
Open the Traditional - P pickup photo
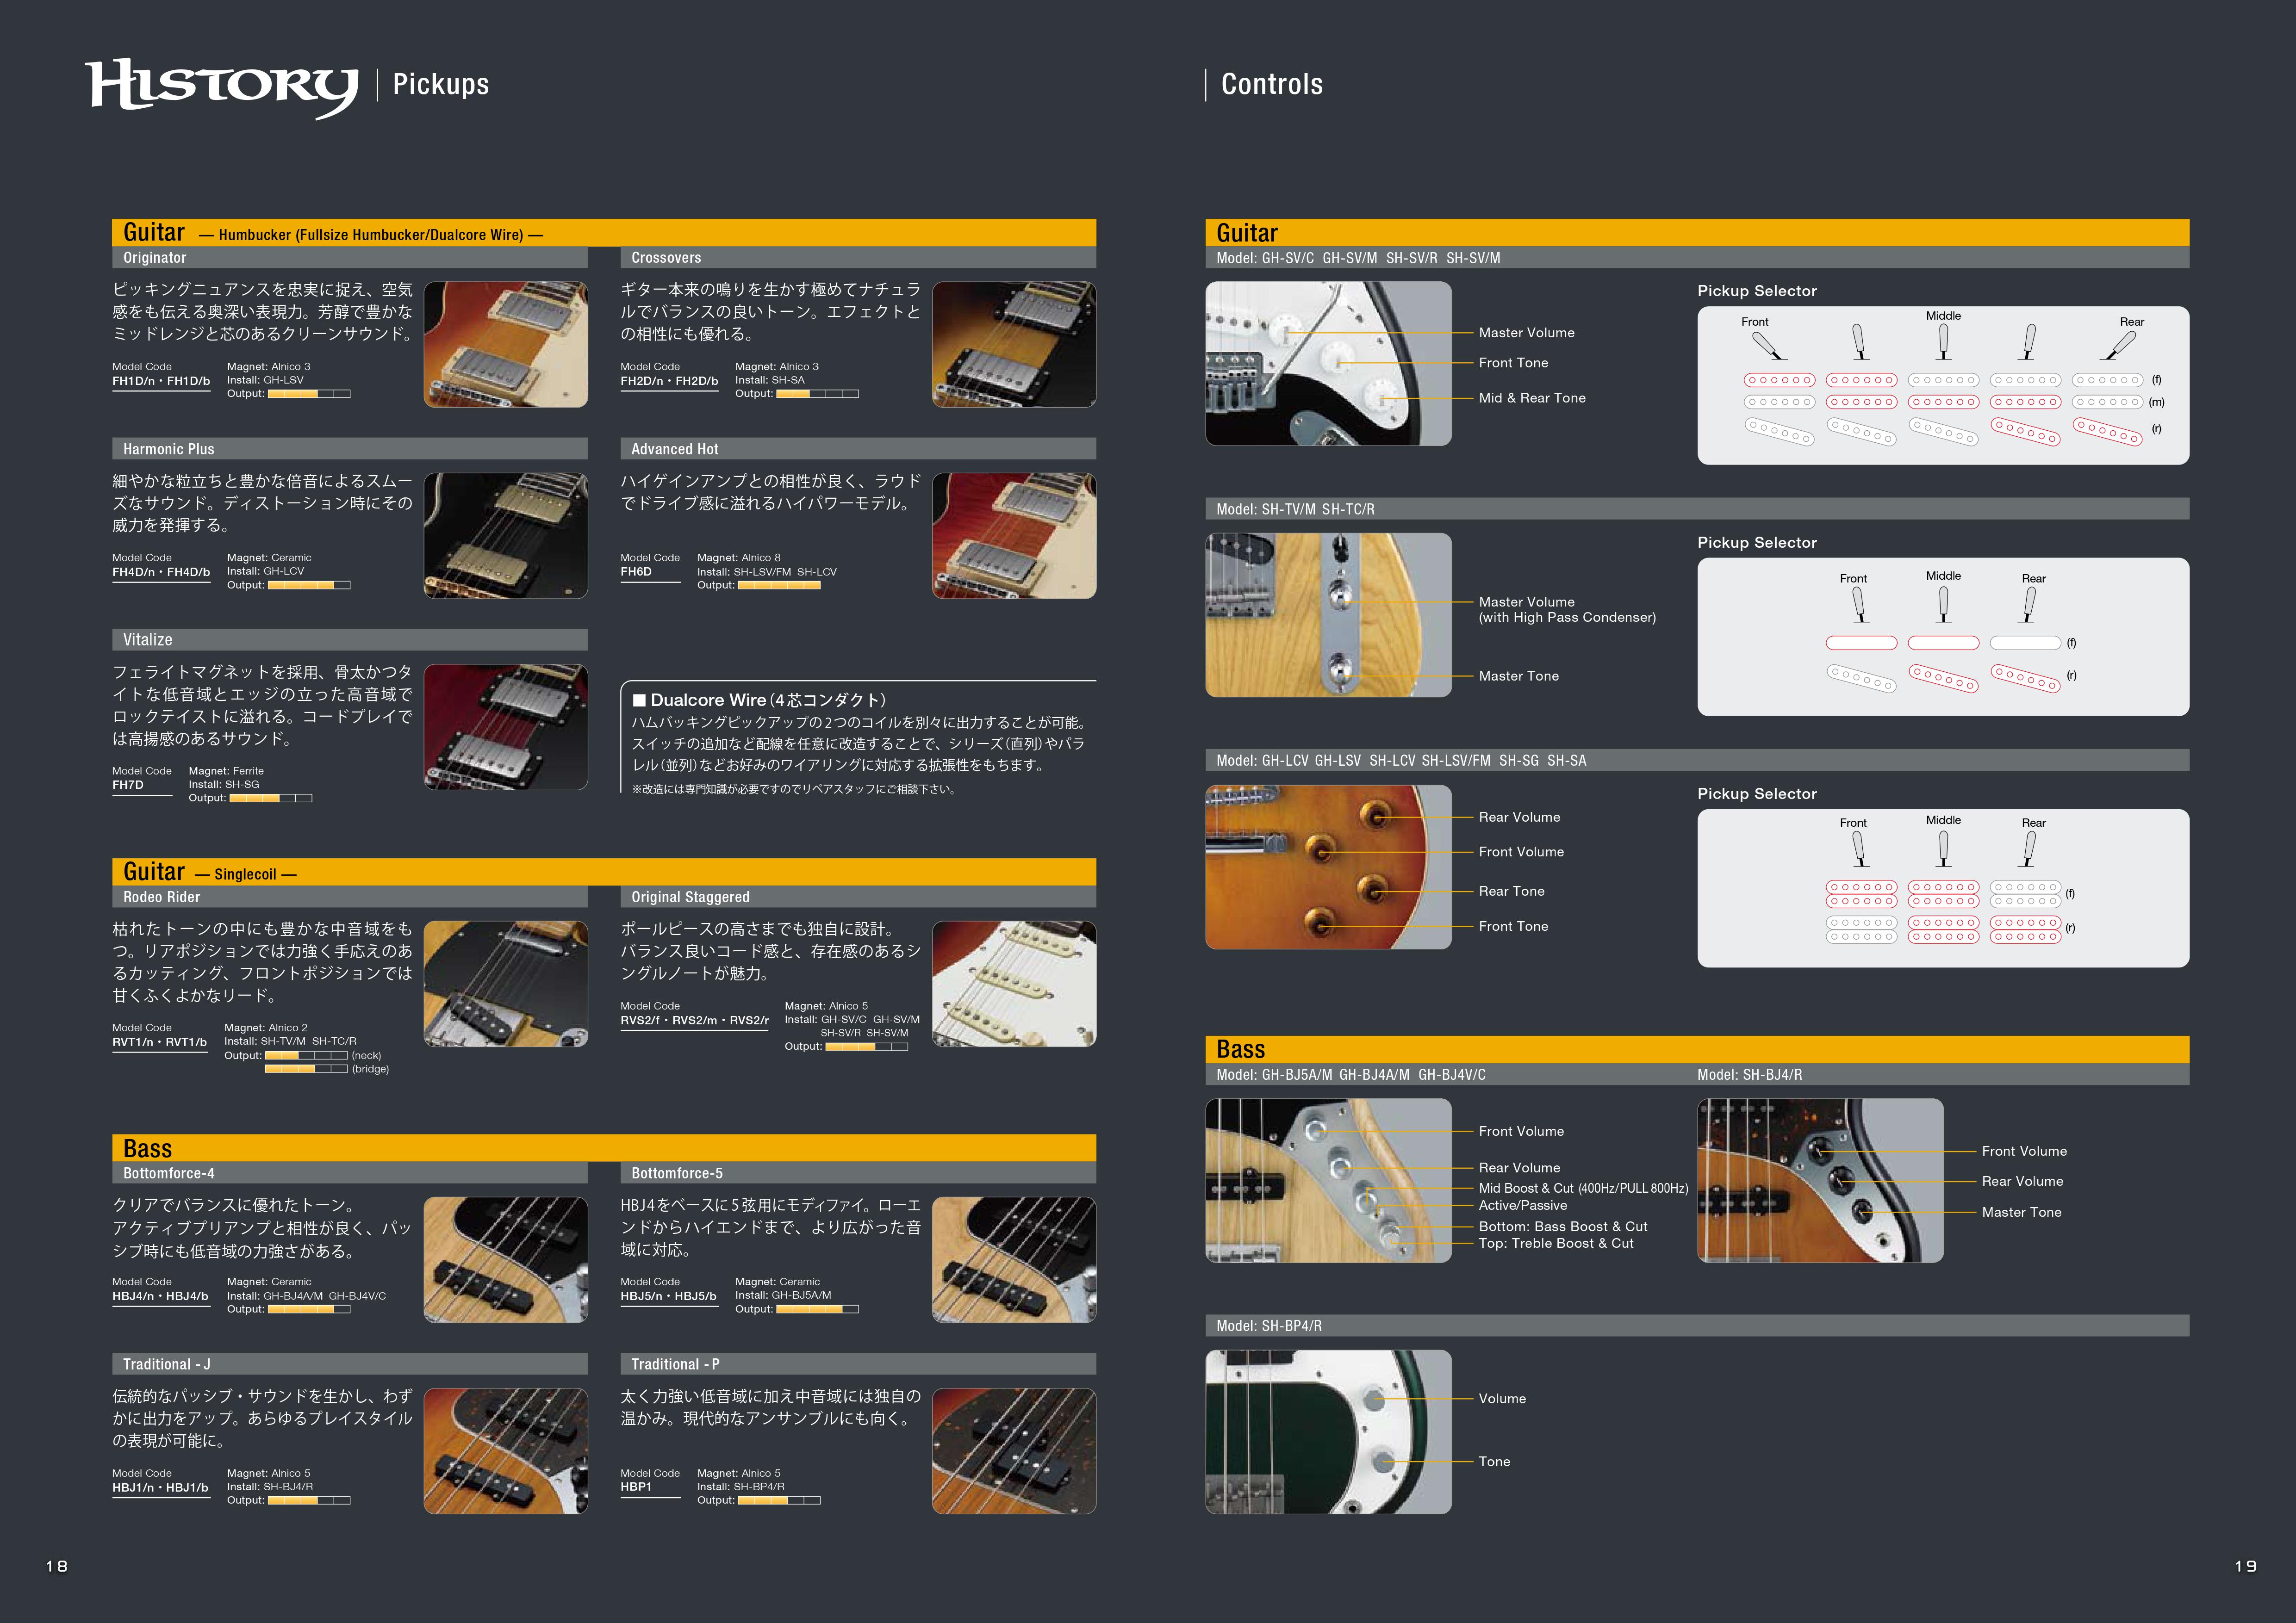coord(1014,1451)
